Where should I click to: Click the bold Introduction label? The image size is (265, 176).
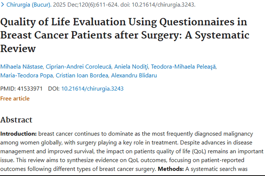point(18,134)
